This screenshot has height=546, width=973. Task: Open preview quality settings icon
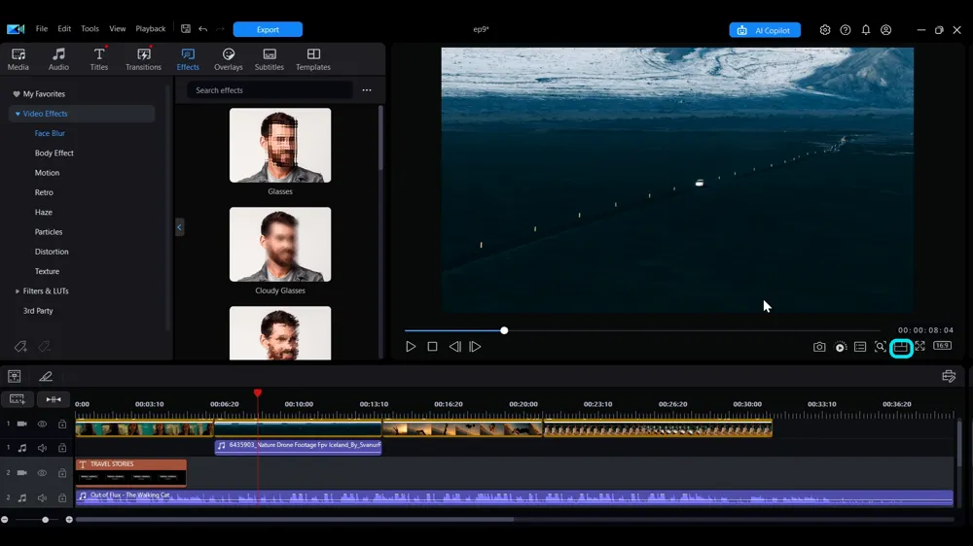pos(841,347)
